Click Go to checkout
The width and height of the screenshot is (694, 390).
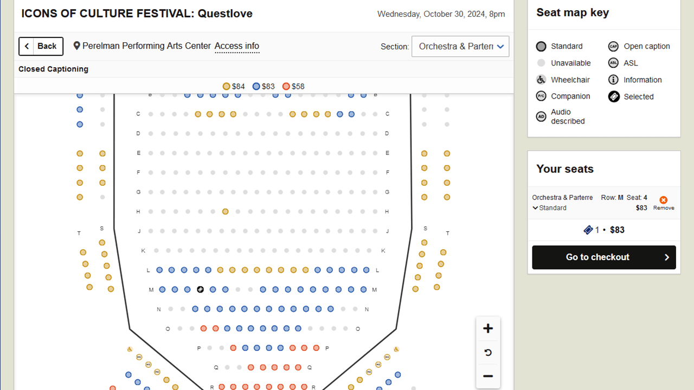tap(604, 257)
